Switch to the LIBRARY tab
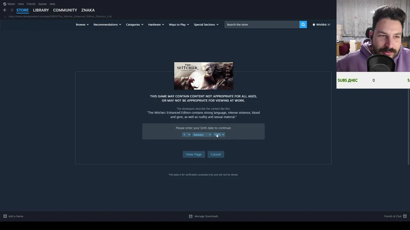 coord(41,10)
